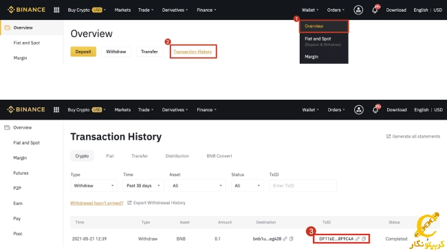The height and width of the screenshot is (251, 447).
Task: Open the Status filter dropdown
Action: tap(247, 186)
